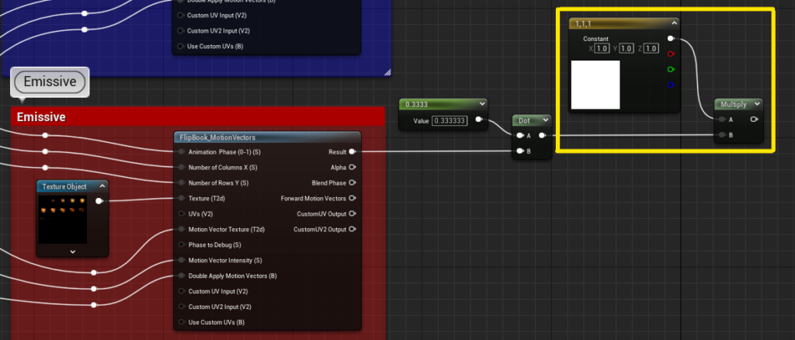Click the Texture (T2d) input pin

(182, 199)
